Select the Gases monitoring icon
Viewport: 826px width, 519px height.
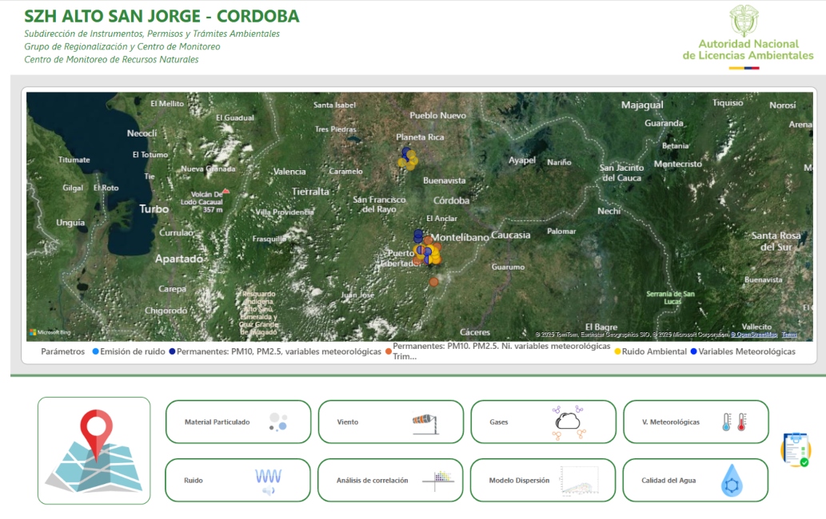544,422
